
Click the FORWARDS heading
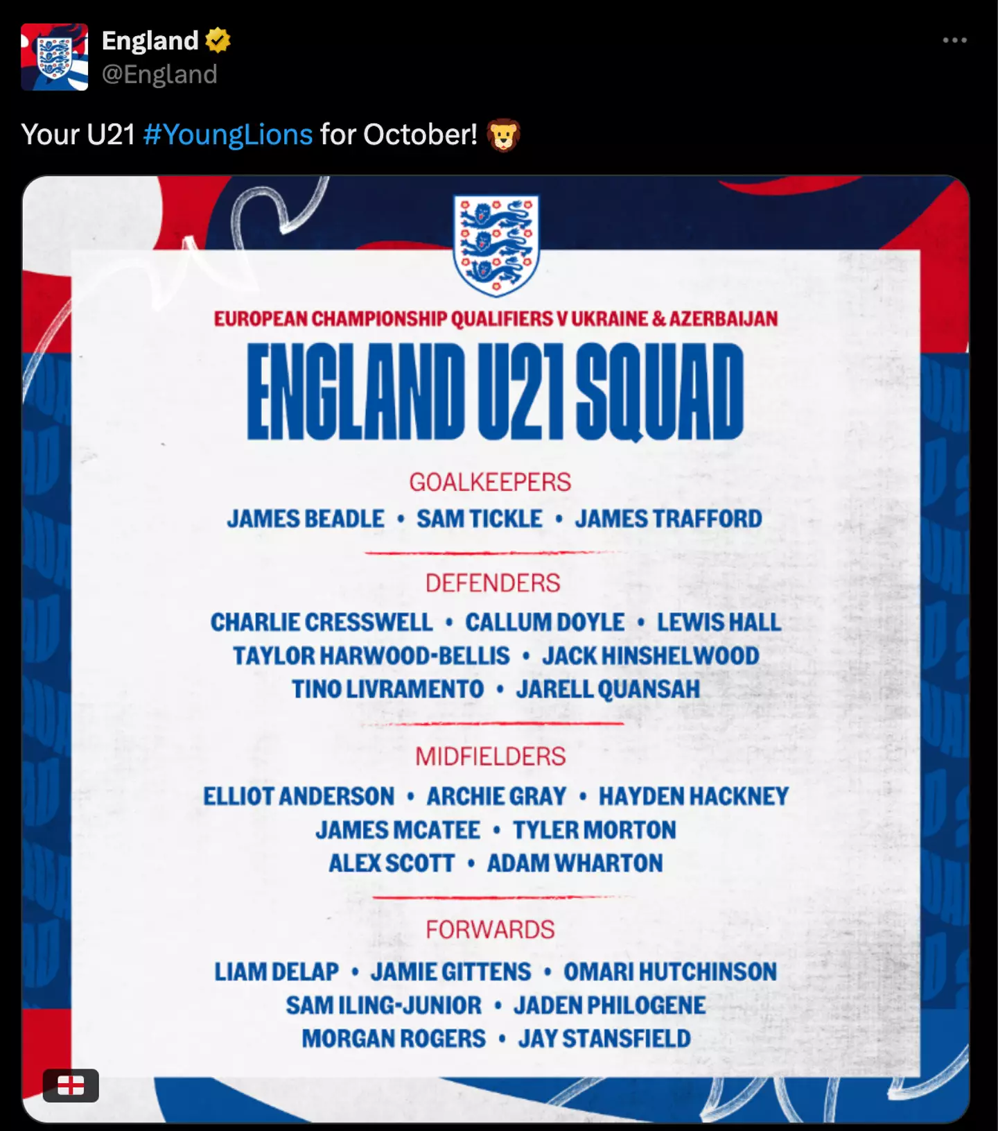491,929
